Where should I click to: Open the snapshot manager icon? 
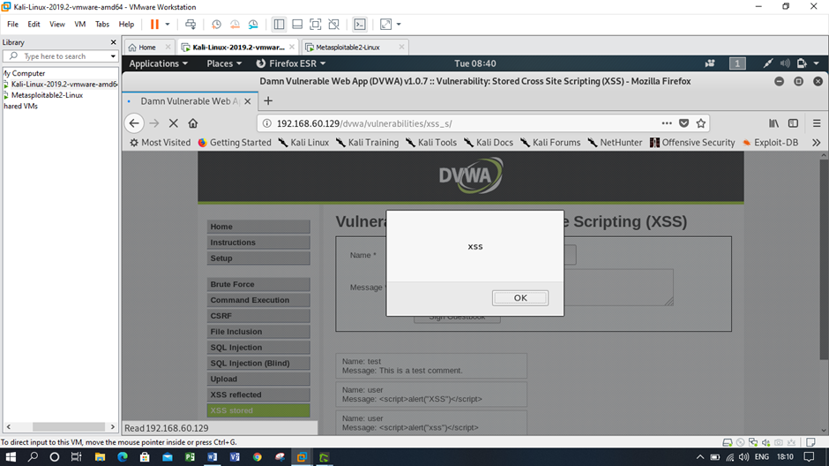[253, 25]
